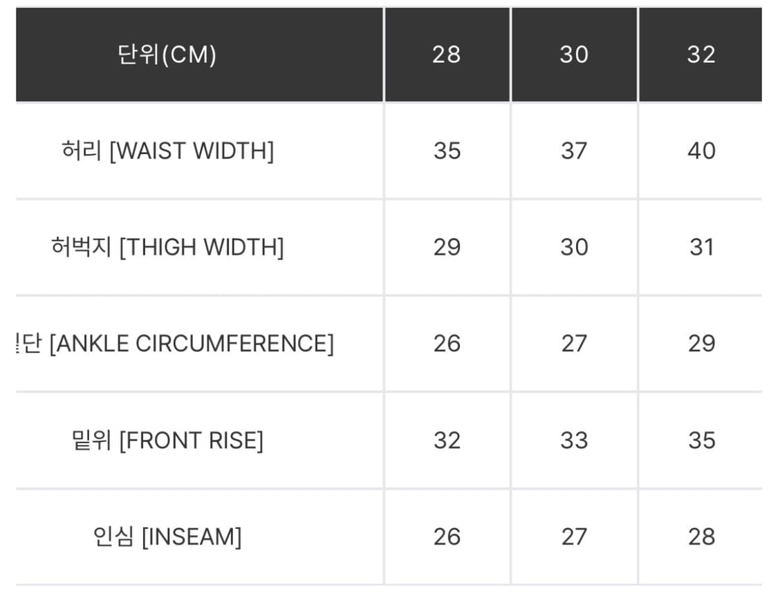This screenshot has height=607, width=778.
Task: Select waist width value 35 for size 28
Action: pyautogui.click(x=447, y=151)
